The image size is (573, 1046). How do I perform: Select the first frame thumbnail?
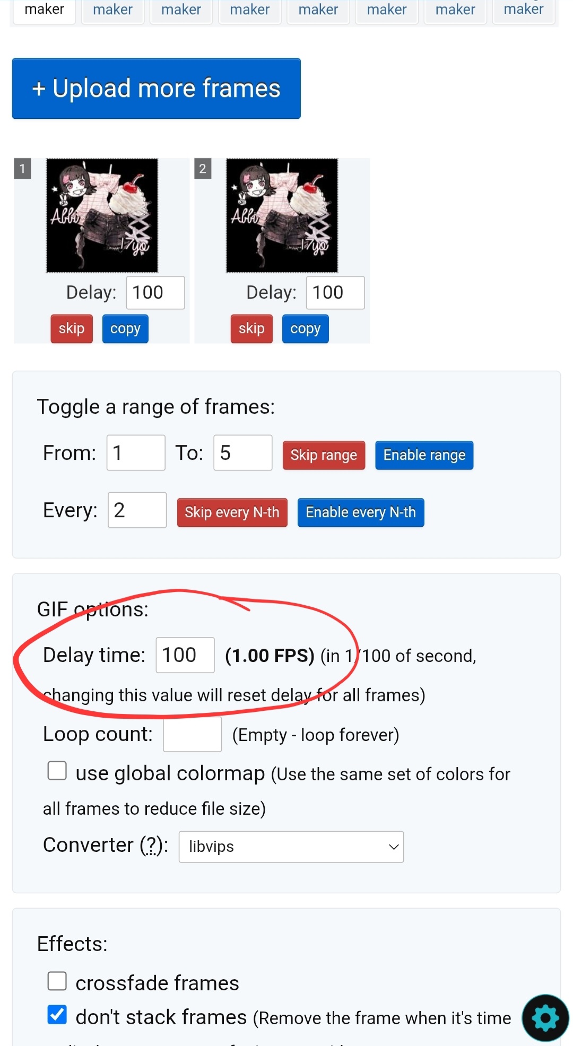(102, 215)
